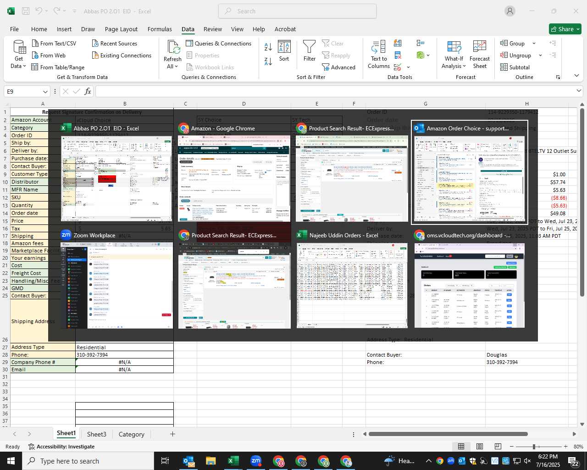The image size is (587, 470).
Task: Click the Flash Fill icon
Action: coord(398,43)
